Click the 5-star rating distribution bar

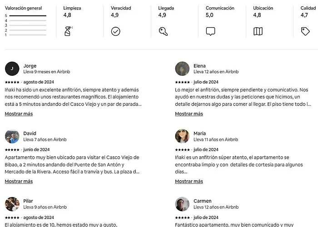click(x=28, y=16)
